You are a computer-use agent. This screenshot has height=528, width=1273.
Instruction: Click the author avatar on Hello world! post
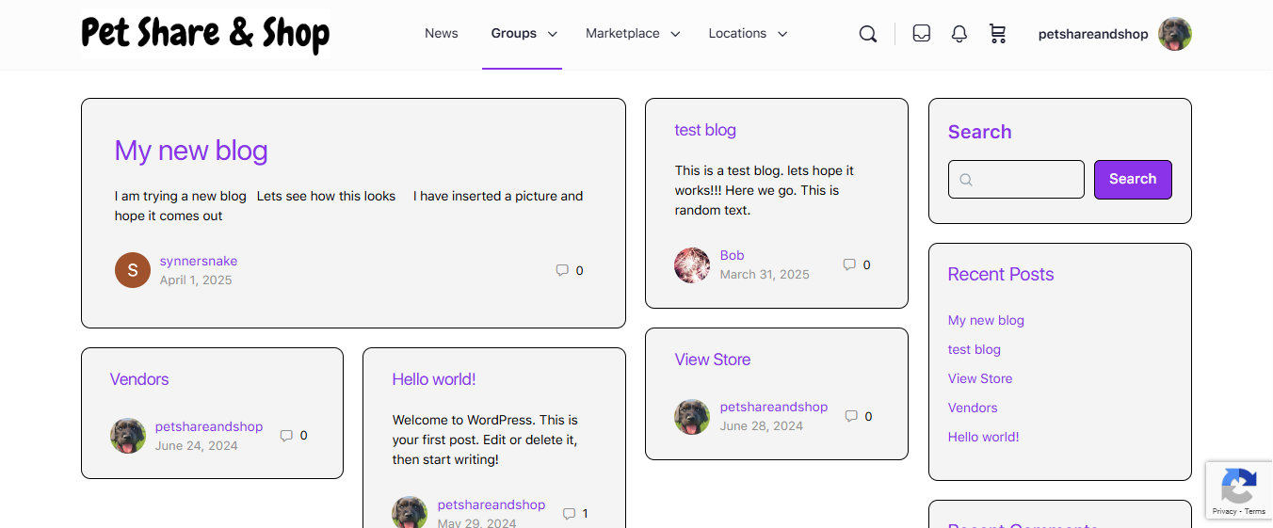411,513
